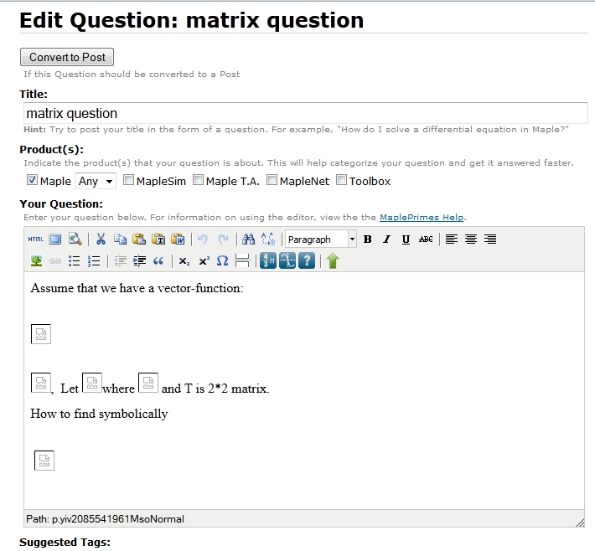Uncheck the Maple product checkbox
The width and height of the screenshot is (595, 551).
(32, 180)
